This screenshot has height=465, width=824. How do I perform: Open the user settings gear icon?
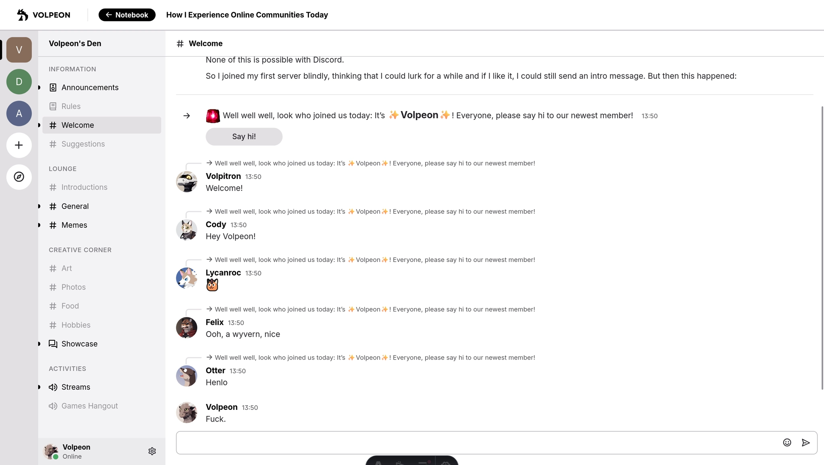click(x=152, y=451)
